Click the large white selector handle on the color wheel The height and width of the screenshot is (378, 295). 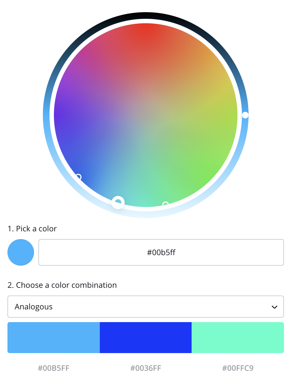[x=118, y=203]
